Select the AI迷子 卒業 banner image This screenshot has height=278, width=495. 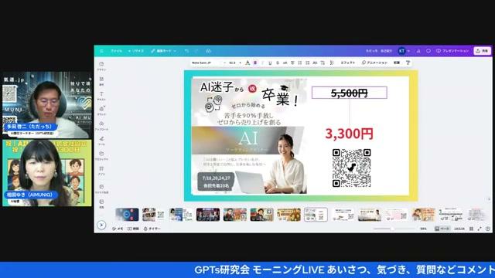tap(249, 136)
